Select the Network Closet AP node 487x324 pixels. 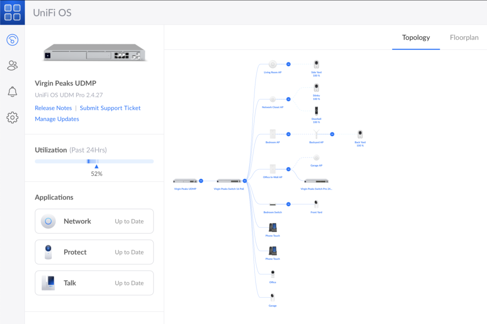tap(273, 99)
